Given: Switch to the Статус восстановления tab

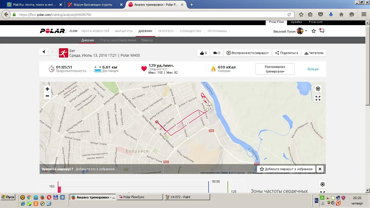Looking at the screenshot, I should [x=118, y=40].
